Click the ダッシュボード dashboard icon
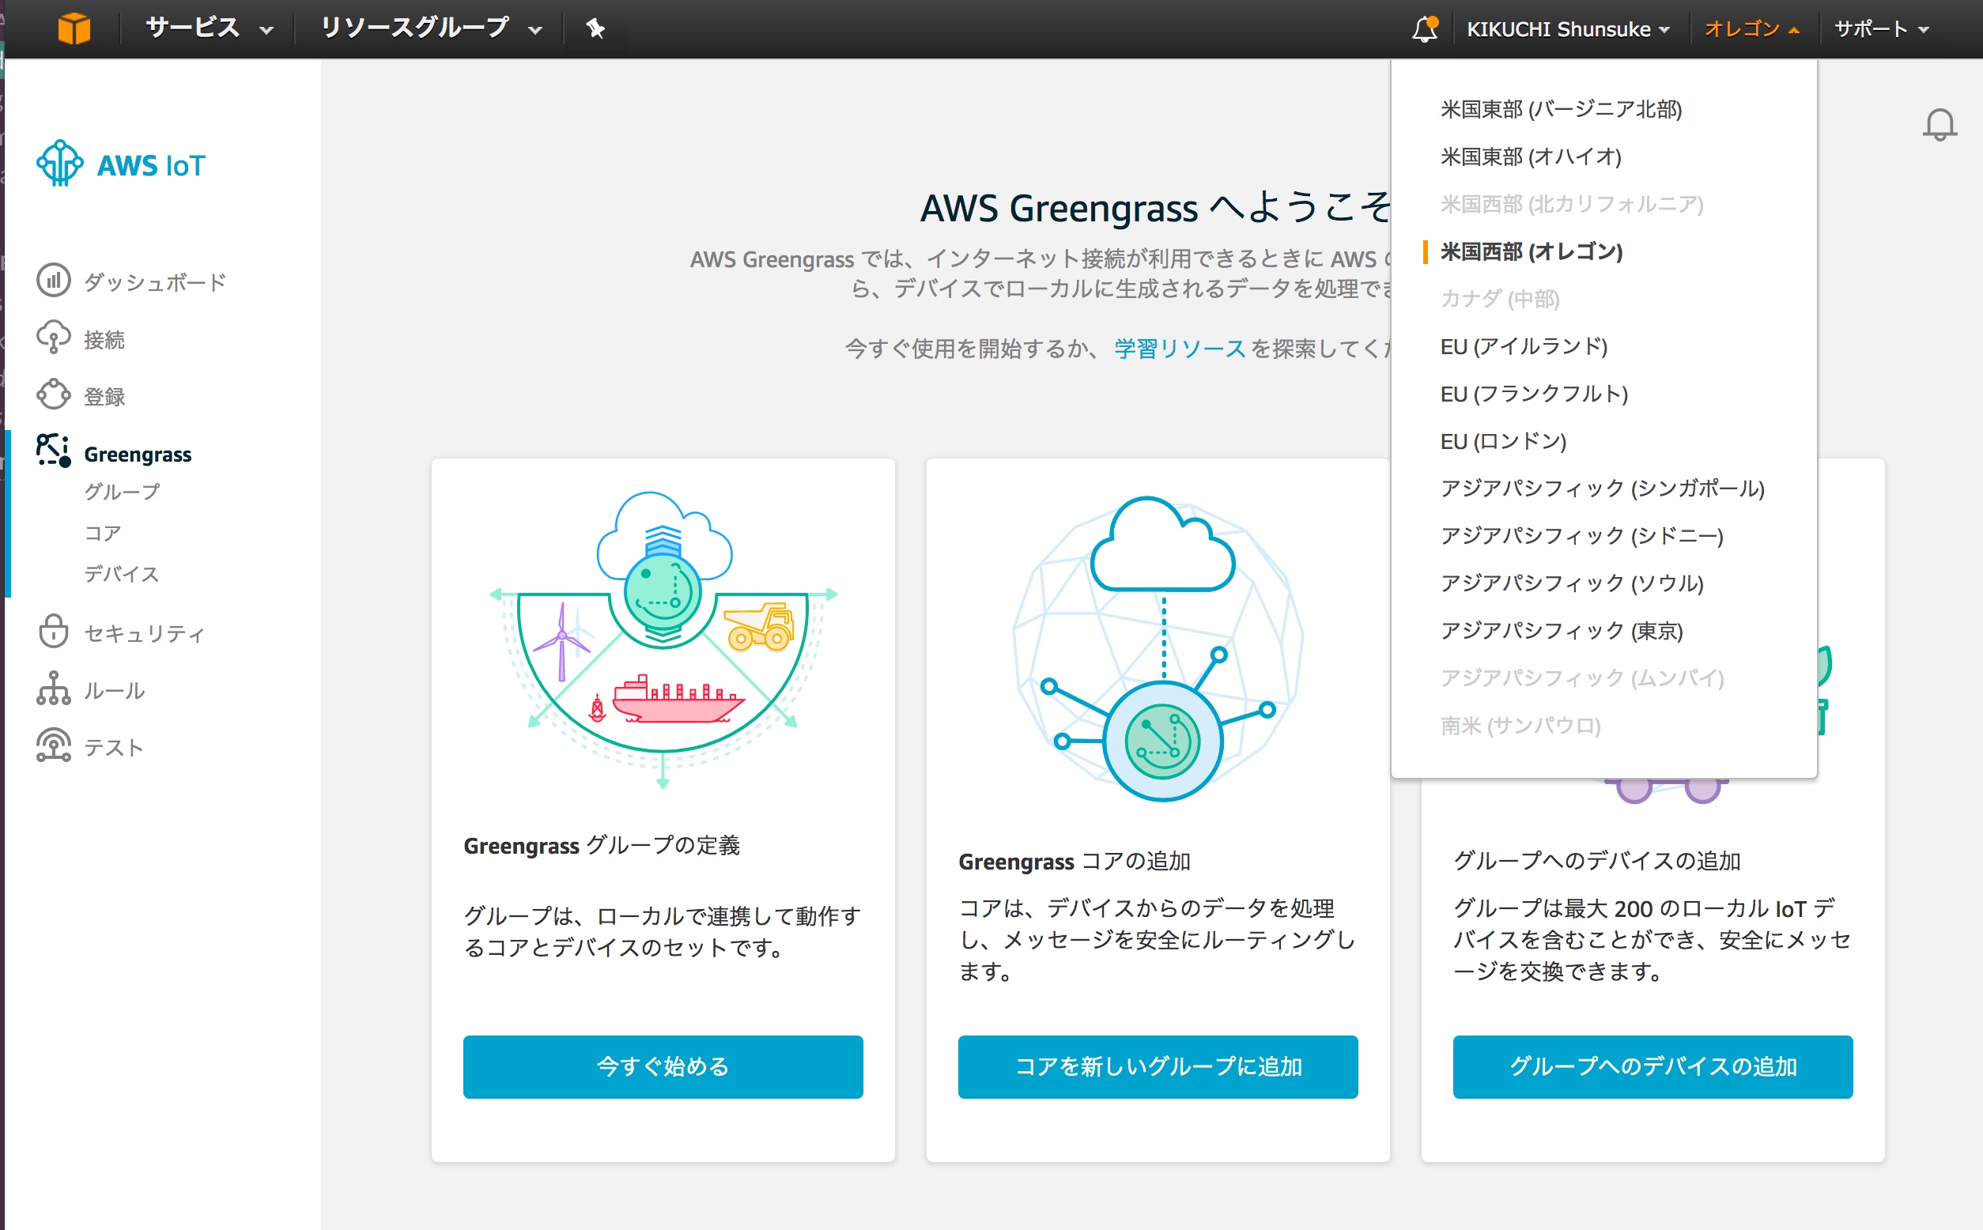The height and width of the screenshot is (1230, 1983). coord(54,281)
